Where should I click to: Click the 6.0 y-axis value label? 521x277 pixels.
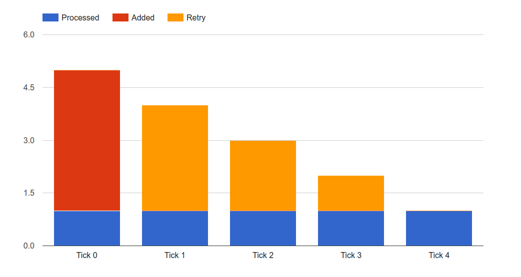[x=29, y=35]
